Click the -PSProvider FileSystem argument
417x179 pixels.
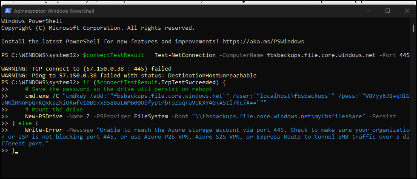click(130, 116)
